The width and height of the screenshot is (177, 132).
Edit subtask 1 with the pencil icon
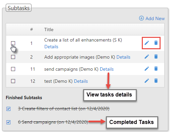[x=147, y=43]
